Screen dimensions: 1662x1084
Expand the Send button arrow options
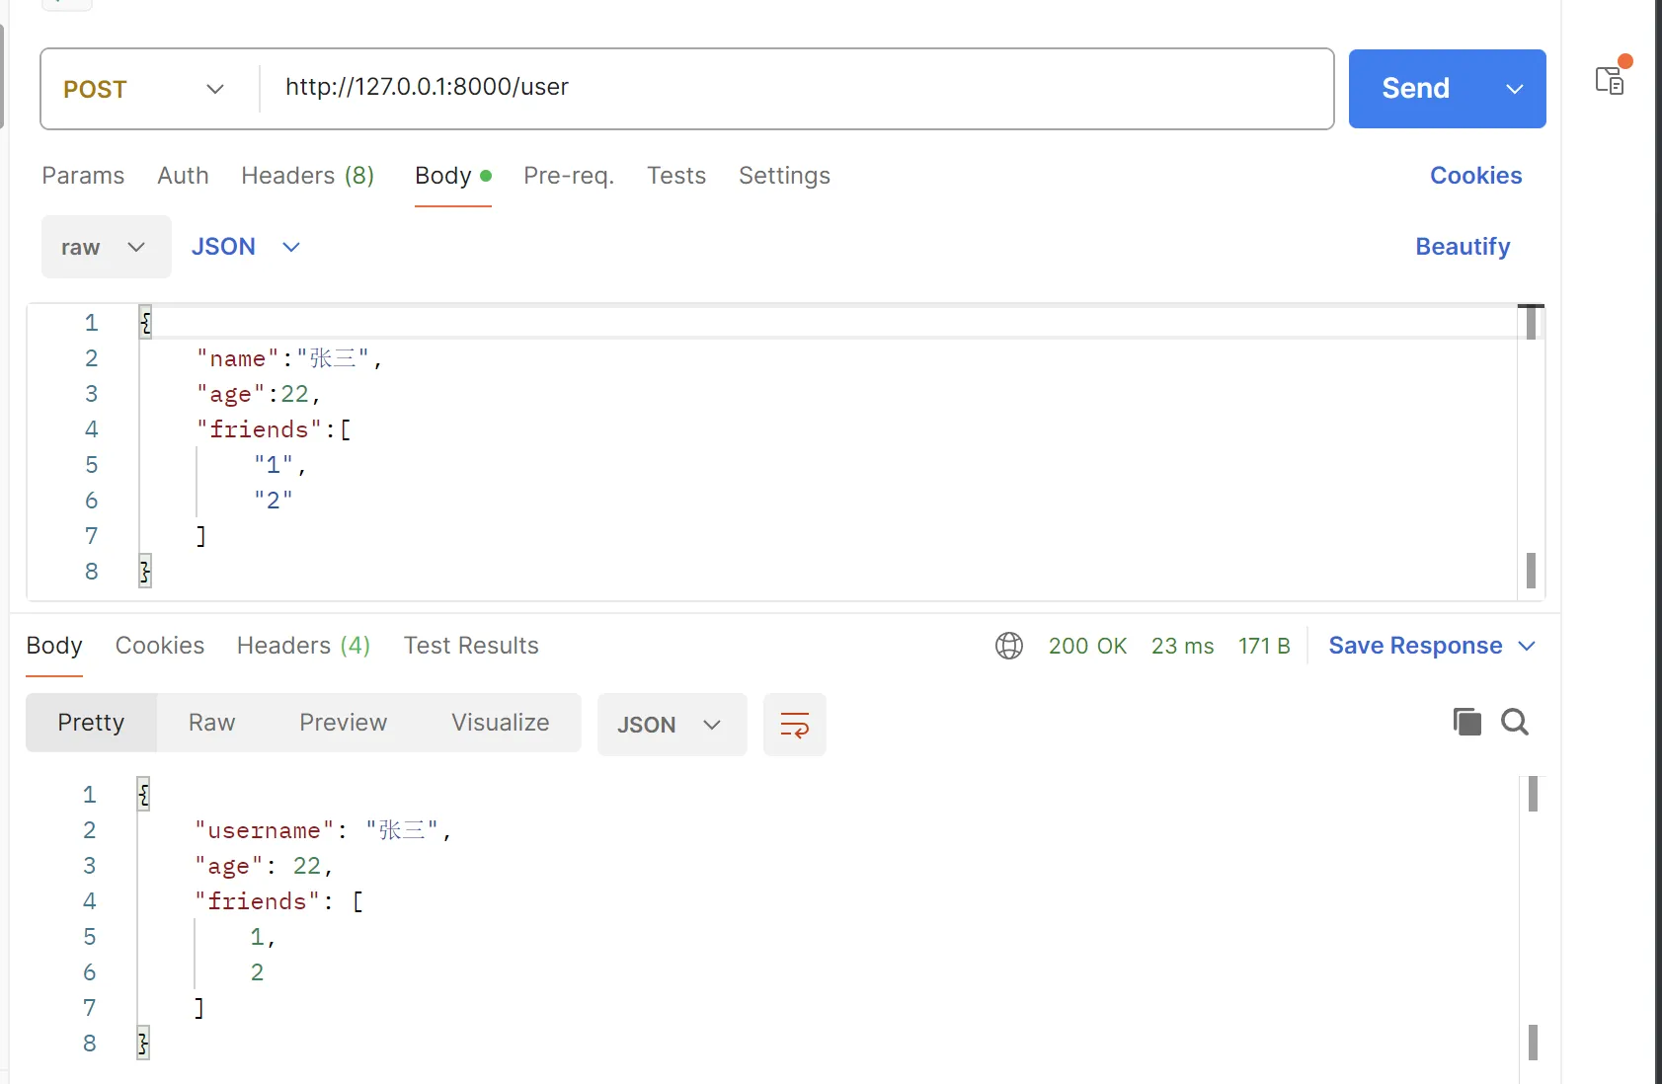pyautogui.click(x=1514, y=89)
